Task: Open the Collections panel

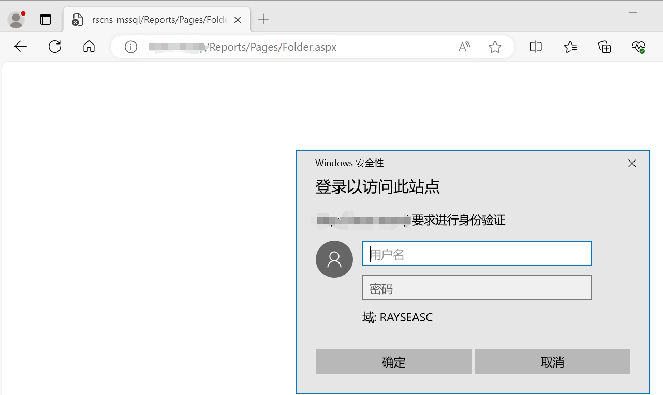Action: [x=604, y=47]
